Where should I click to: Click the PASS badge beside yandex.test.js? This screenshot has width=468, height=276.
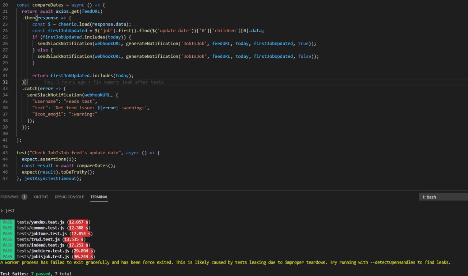tap(7, 222)
